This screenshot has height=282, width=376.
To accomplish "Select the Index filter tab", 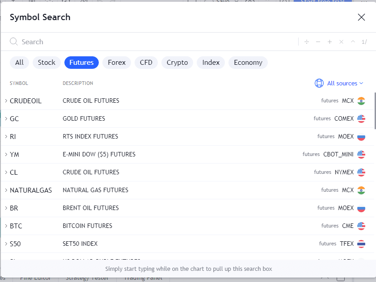I will point(211,63).
